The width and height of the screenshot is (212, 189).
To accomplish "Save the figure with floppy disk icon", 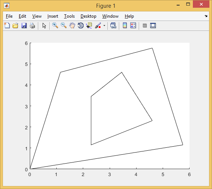I will click(24, 25).
